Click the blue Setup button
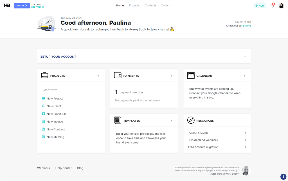Viewport: 288px width, 181px height. pos(22,6)
